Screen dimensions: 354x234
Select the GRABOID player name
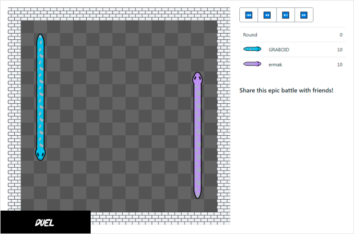[x=279, y=50]
